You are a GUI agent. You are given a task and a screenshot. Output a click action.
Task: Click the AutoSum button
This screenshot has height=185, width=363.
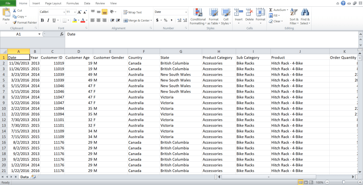tap(278, 10)
